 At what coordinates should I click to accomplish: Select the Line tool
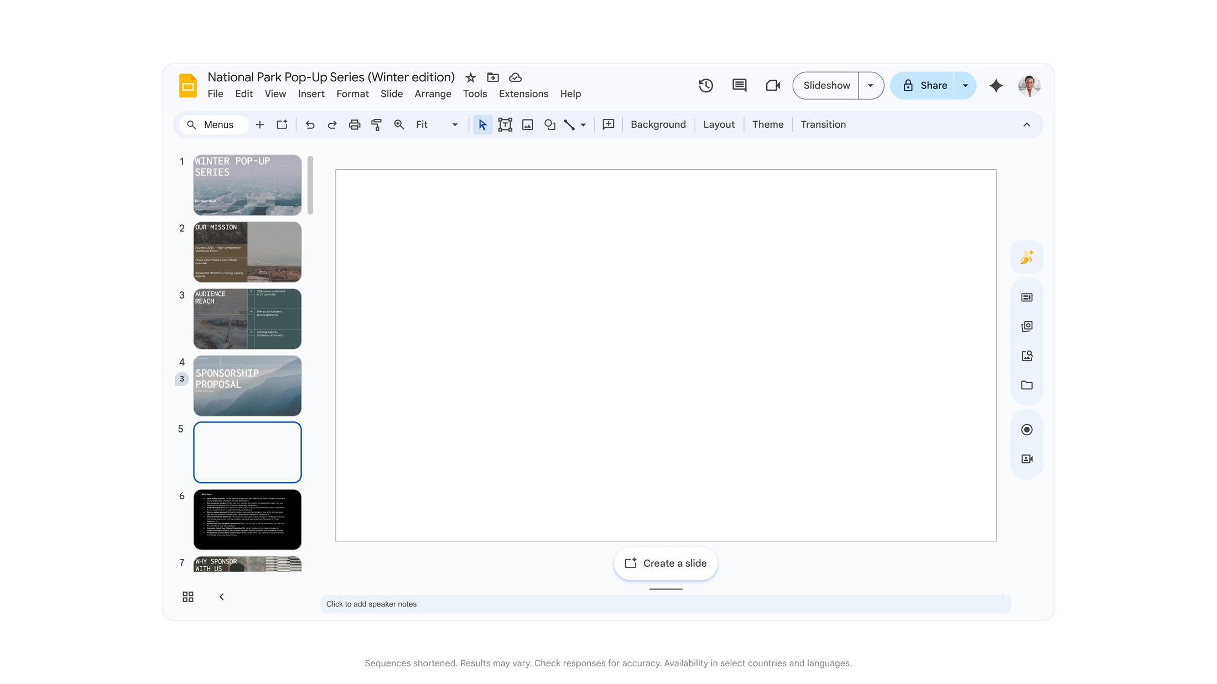pos(570,124)
